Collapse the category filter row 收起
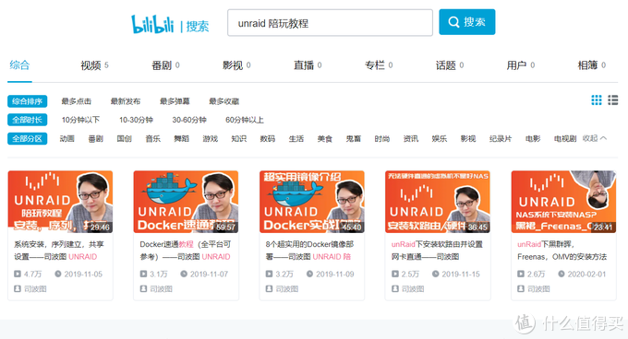 point(595,138)
